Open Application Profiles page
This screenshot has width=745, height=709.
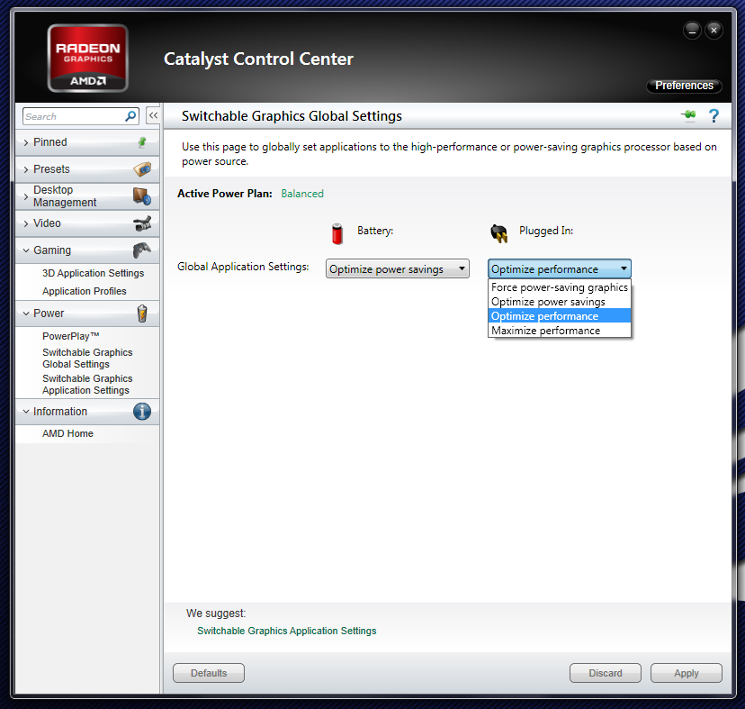[84, 291]
